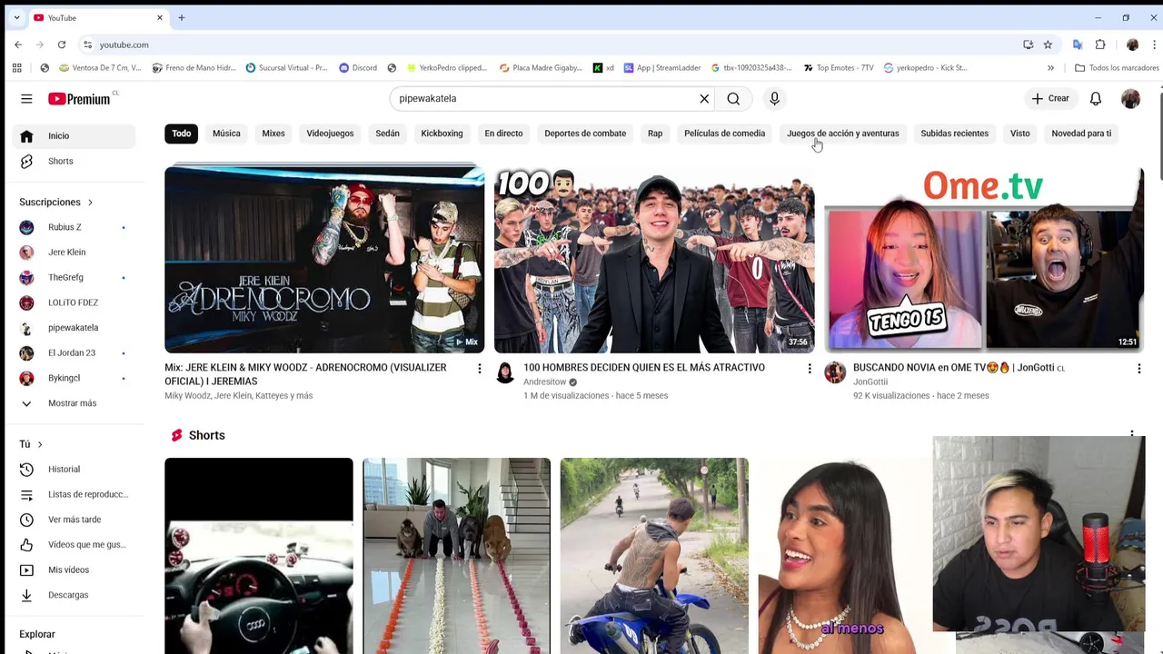Go to Inicio in the sidebar

point(75,136)
